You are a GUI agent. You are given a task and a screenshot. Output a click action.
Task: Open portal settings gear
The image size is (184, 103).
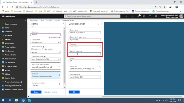click(144, 16)
